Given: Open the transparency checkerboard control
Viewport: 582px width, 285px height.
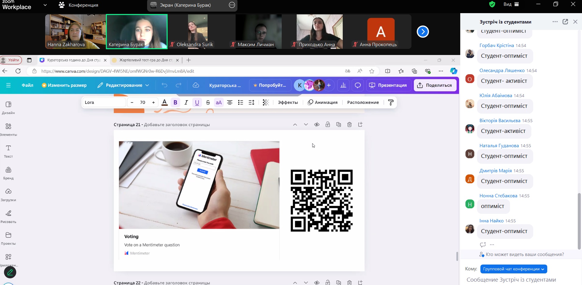Looking at the screenshot, I should tap(266, 102).
